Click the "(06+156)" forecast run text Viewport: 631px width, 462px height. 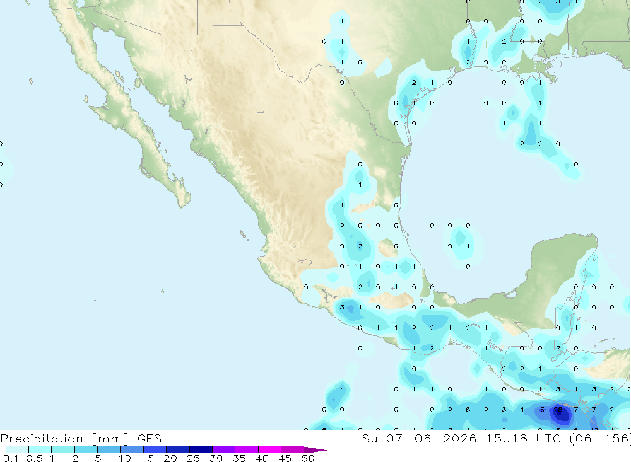pos(600,439)
